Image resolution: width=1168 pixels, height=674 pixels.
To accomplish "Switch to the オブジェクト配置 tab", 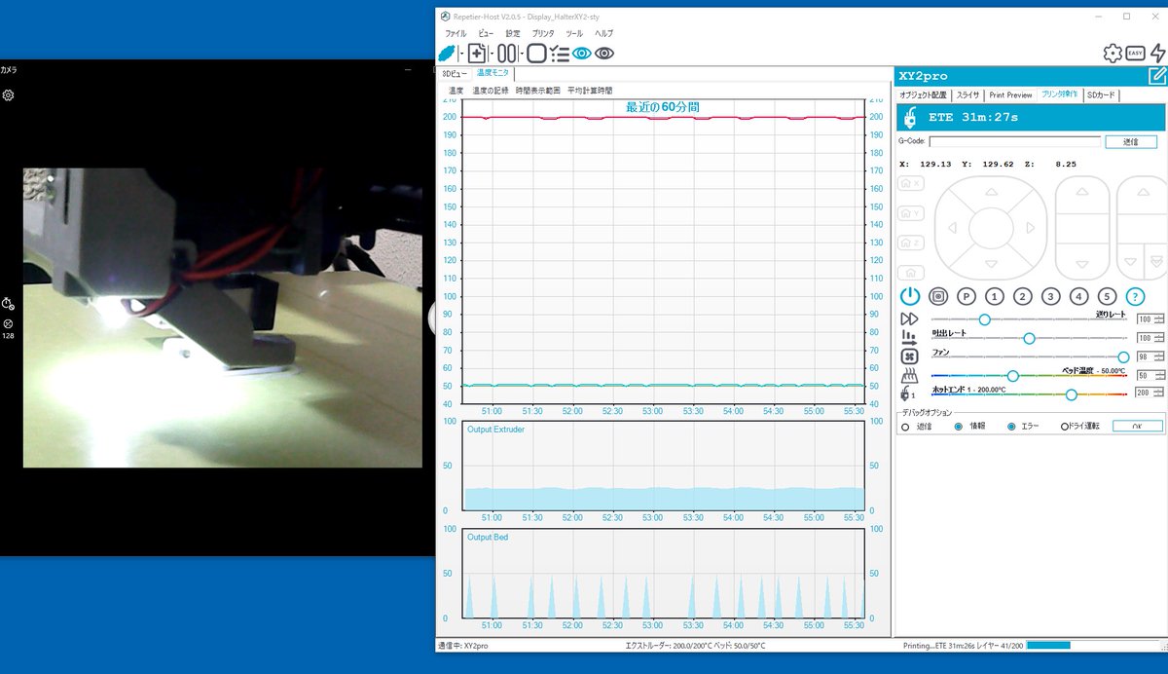I will 923,95.
